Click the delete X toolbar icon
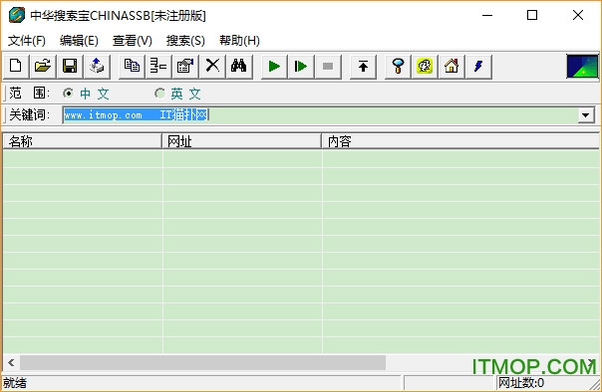This screenshot has width=602, height=392. pyautogui.click(x=212, y=67)
